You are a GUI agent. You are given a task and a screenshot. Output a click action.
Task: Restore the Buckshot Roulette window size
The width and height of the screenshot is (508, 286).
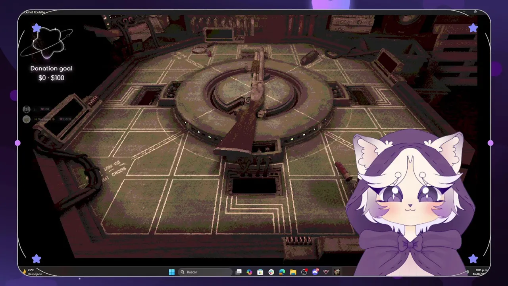coord(475,12)
